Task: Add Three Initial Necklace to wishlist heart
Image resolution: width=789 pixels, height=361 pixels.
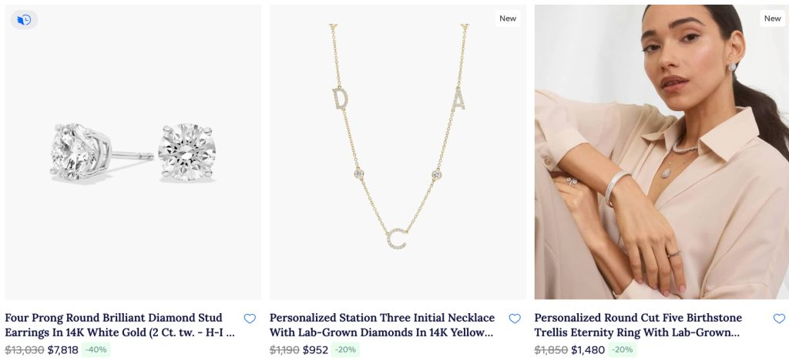Action: pyautogui.click(x=515, y=319)
